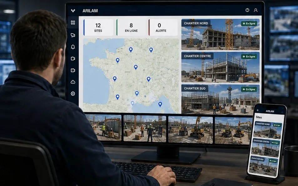
Task: Open the 12 Sites stat card
Action: [x=98, y=28]
